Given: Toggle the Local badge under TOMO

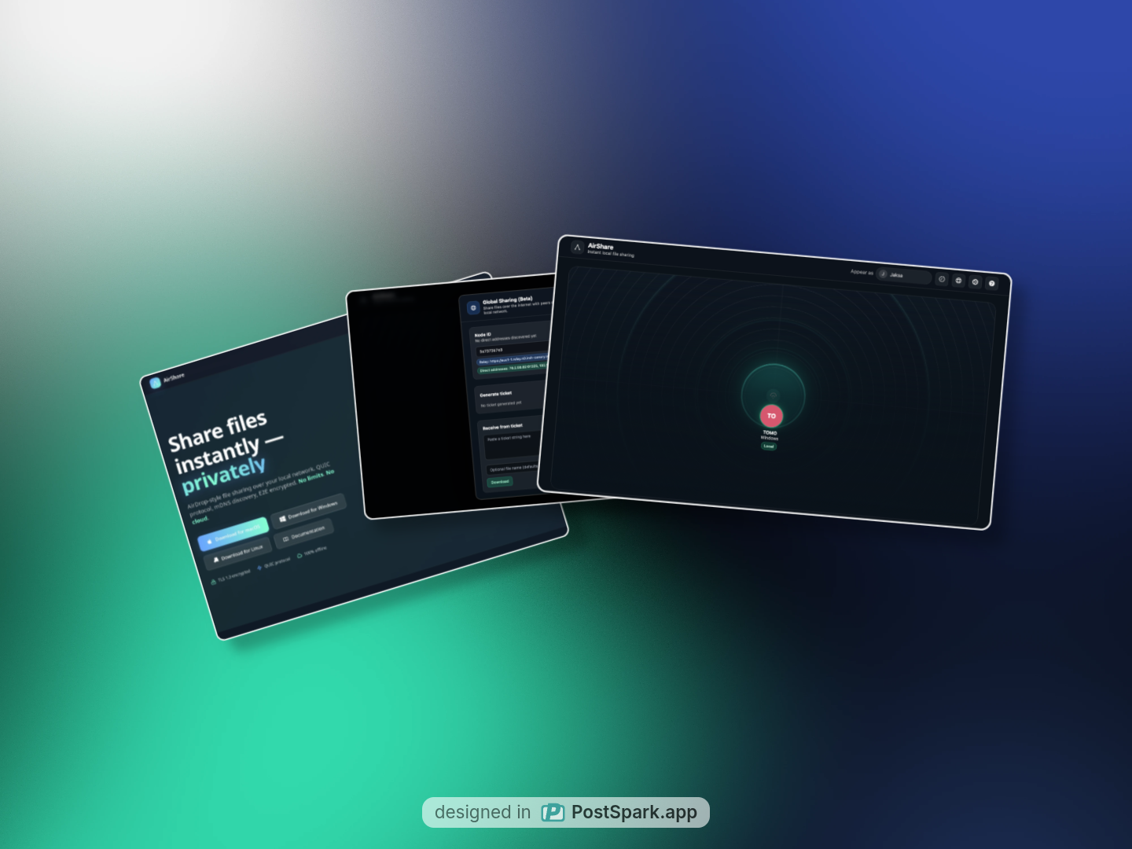Looking at the screenshot, I should [x=768, y=446].
